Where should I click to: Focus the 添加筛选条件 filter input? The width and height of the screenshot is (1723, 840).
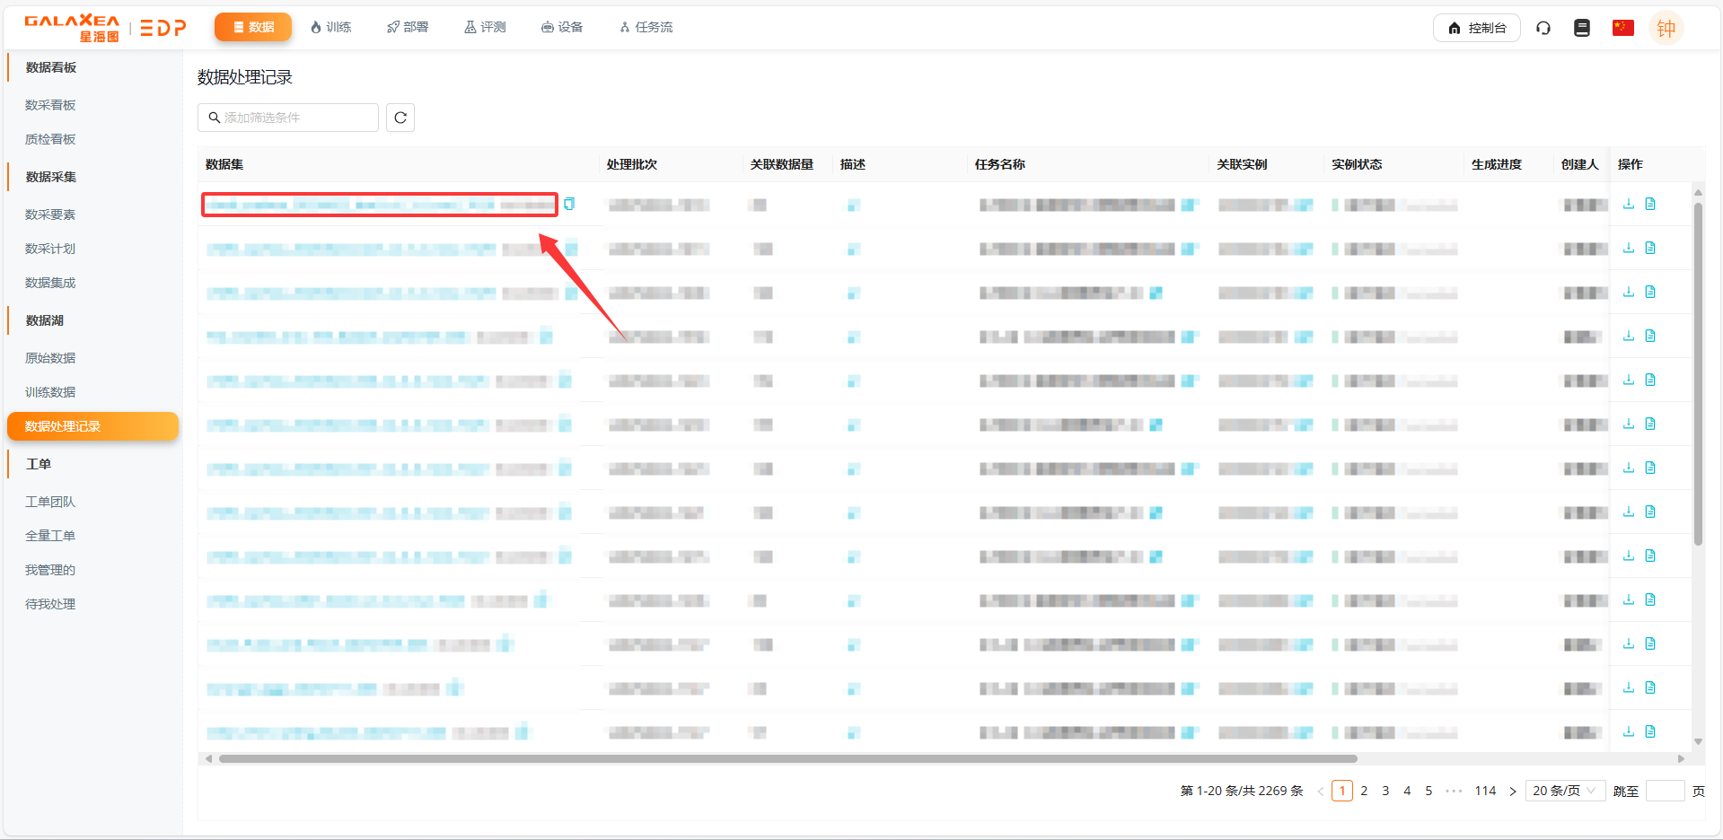click(x=294, y=118)
